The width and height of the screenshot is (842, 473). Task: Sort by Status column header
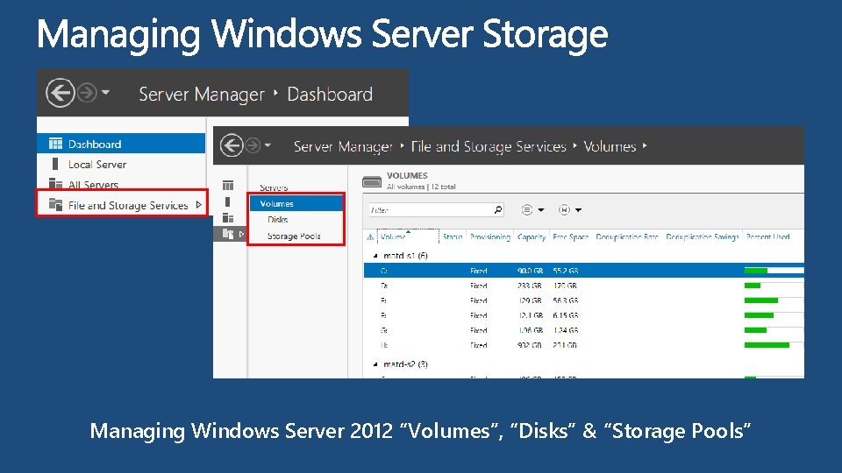(x=453, y=236)
